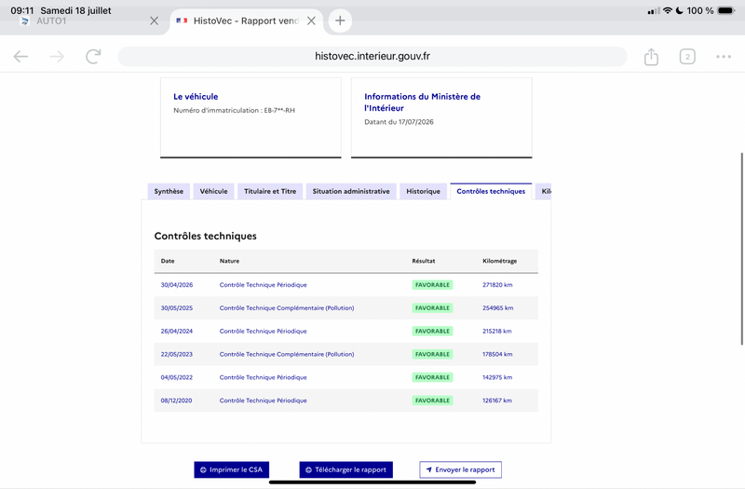Show the Historique tab
Image resolution: width=745 pixels, height=489 pixels.
pyautogui.click(x=424, y=191)
